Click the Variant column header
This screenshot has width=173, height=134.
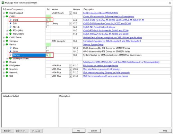(55, 9)
